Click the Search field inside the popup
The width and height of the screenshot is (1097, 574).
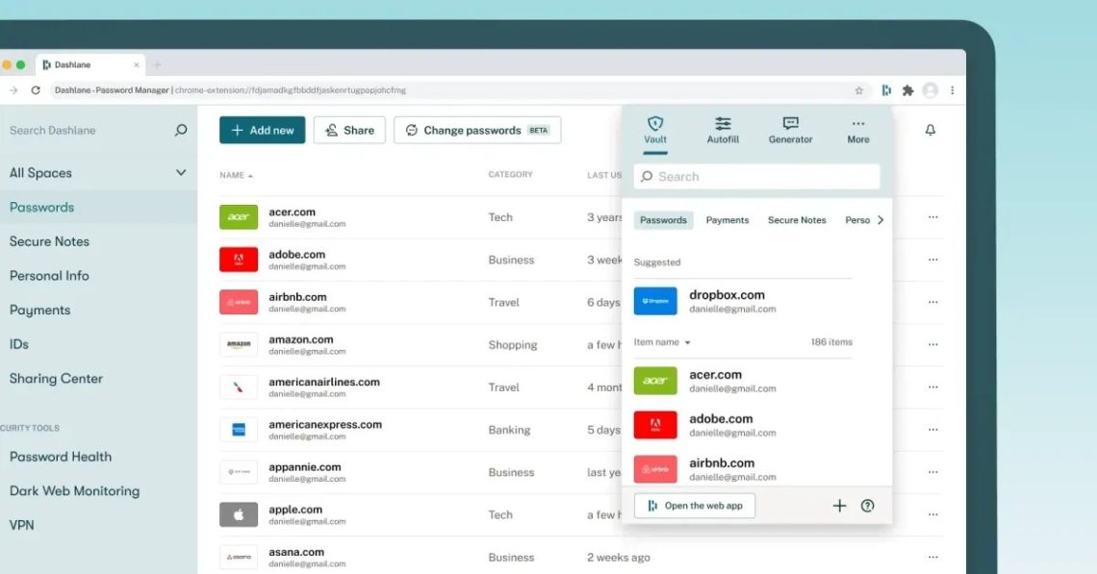[756, 176]
